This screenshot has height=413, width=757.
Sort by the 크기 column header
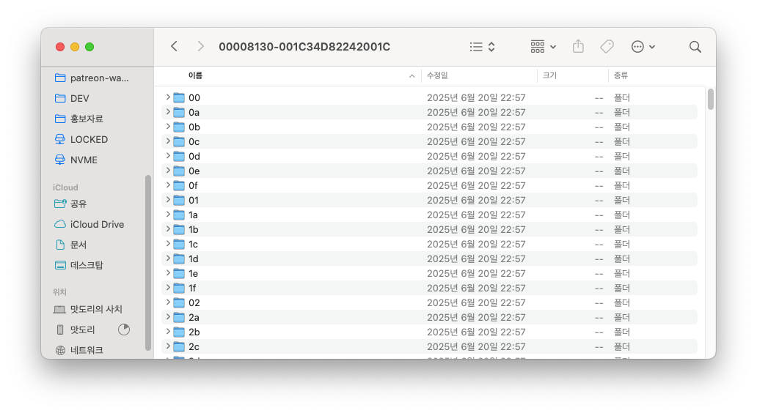(550, 75)
